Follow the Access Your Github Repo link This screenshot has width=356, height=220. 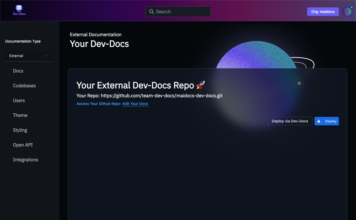(99, 104)
